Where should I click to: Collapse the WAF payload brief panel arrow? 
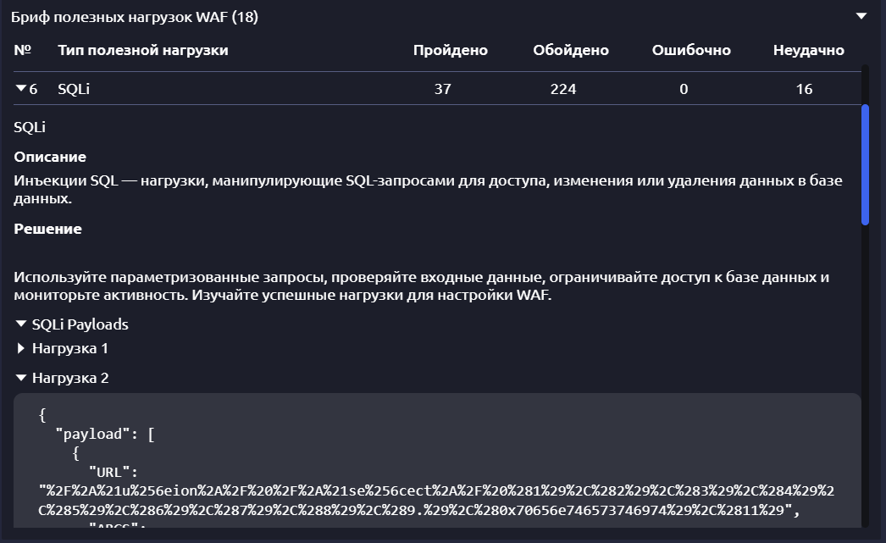861,16
